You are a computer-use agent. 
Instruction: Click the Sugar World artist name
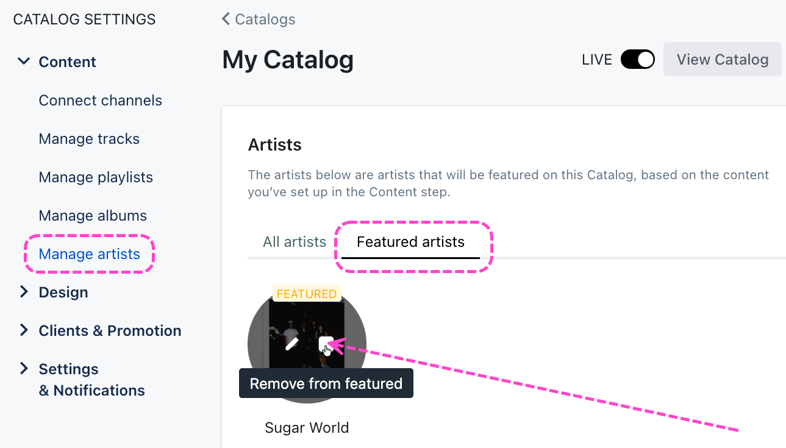pyautogui.click(x=307, y=427)
